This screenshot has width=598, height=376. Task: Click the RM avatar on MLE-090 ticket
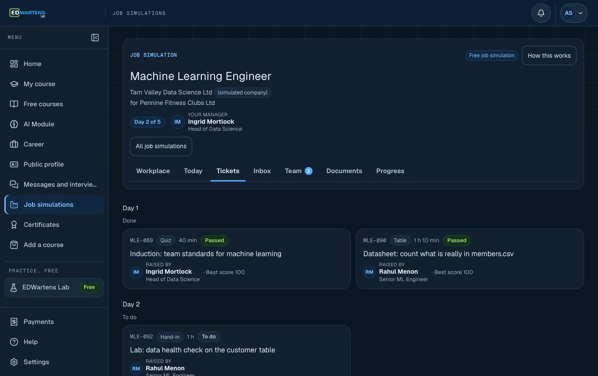[369, 272]
